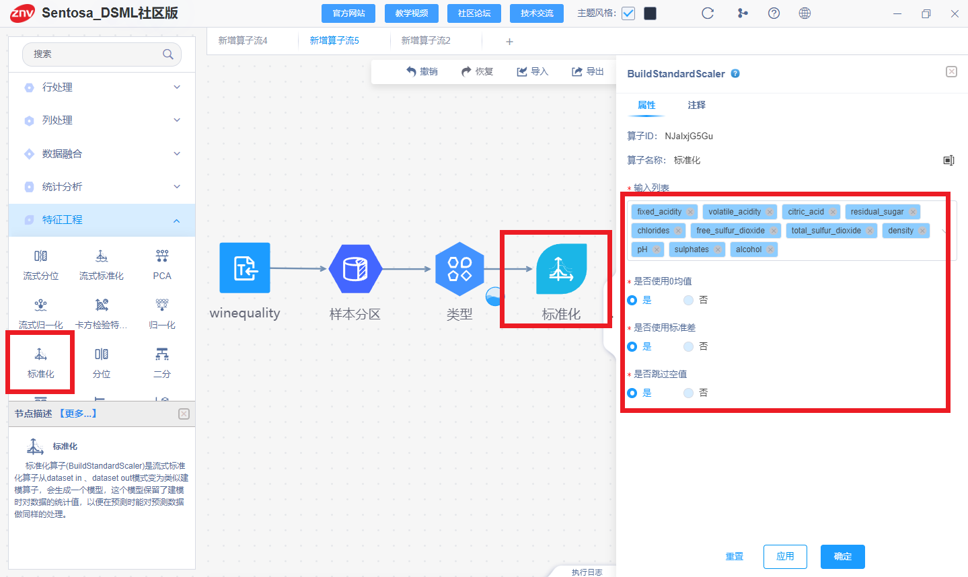This screenshot has width=968, height=577.
Task: Click the edit icon beside 算子名称
Action: coord(948,160)
